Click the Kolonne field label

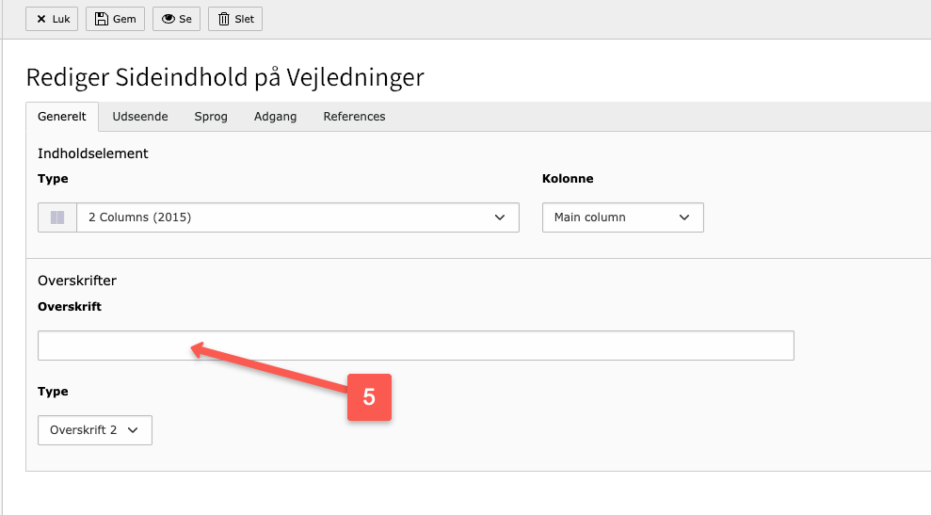coord(568,179)
